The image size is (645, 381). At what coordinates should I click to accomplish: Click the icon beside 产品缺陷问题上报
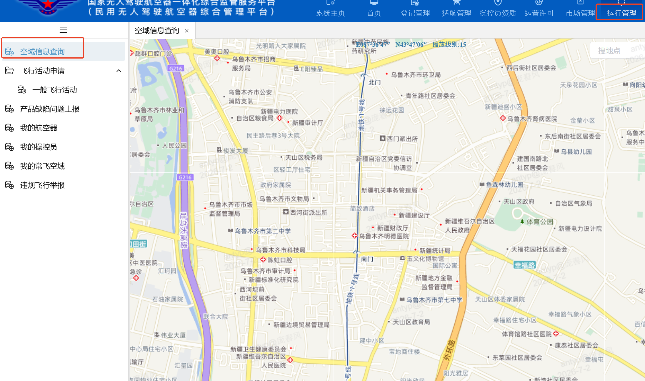click(x=9, y=109)
